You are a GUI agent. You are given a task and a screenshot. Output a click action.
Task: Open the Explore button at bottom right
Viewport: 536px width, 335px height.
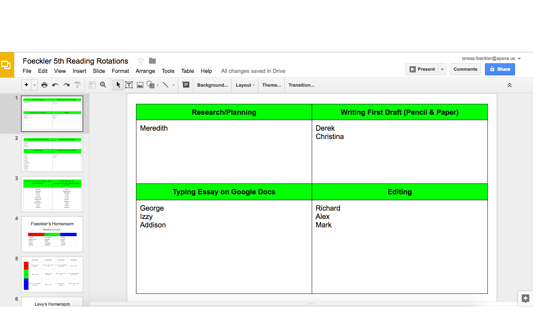click(526, 299)
